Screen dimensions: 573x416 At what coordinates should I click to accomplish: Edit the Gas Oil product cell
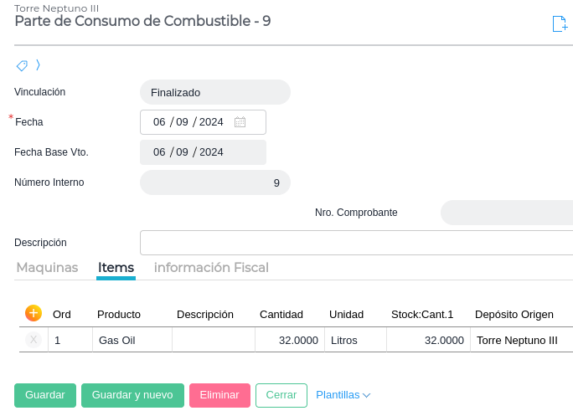pos(132,340)
